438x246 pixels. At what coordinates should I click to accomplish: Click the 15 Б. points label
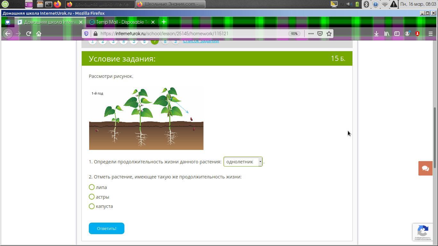(x=338, y=58)
